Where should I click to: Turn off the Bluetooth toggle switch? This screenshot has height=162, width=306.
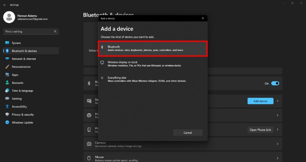click(x=275, y=83)
